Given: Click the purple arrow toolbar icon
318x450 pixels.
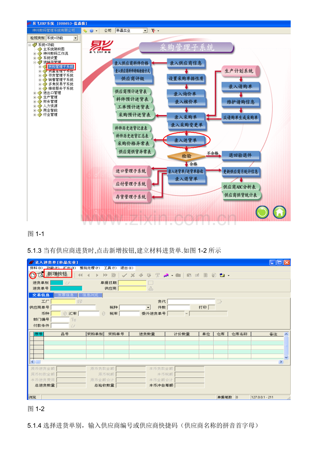Looking at the screenshot, I should [x=166, y=275].
